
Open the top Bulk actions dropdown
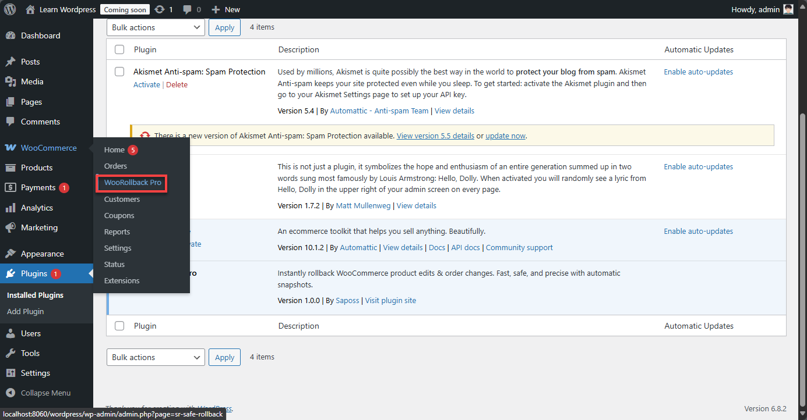pos(156,27)
